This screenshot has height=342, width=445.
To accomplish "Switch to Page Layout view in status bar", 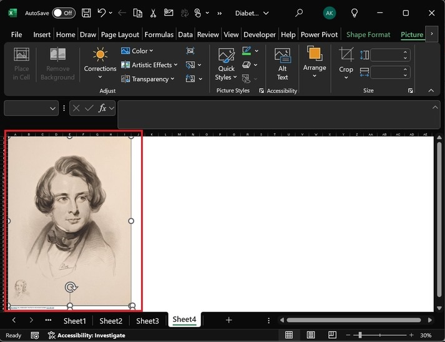I will tap(311, 335).
